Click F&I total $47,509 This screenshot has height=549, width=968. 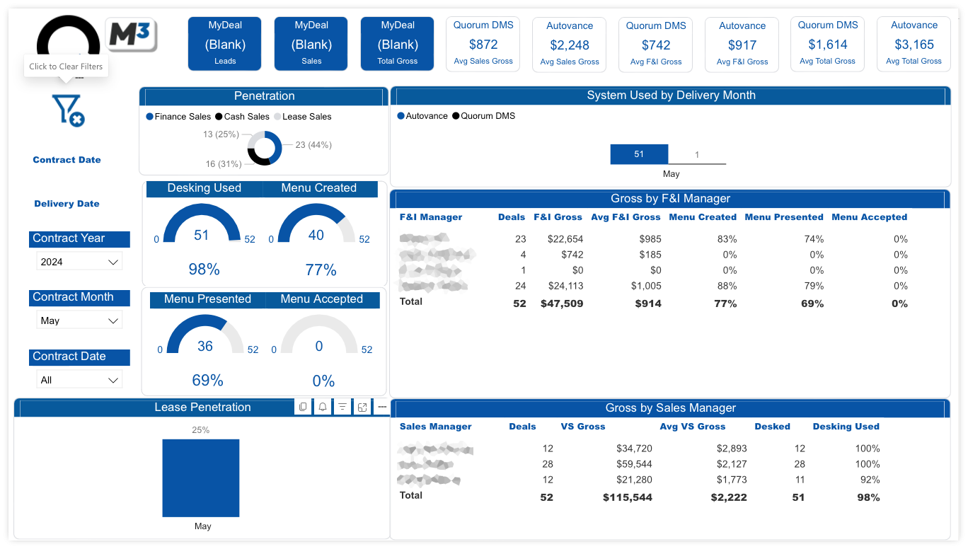click(562, 304)
